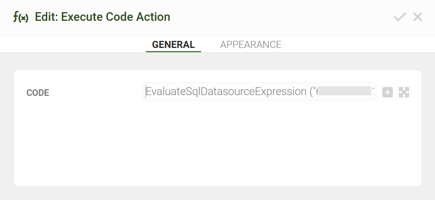Click the opening parenthesis in code expression
This screenshot has width=435, height=200.
coord(311,92)
